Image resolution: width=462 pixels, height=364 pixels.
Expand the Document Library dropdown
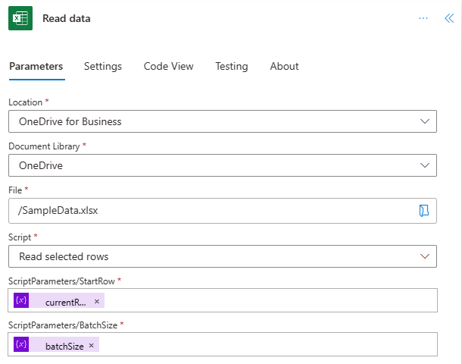click(x=424, y=165)
